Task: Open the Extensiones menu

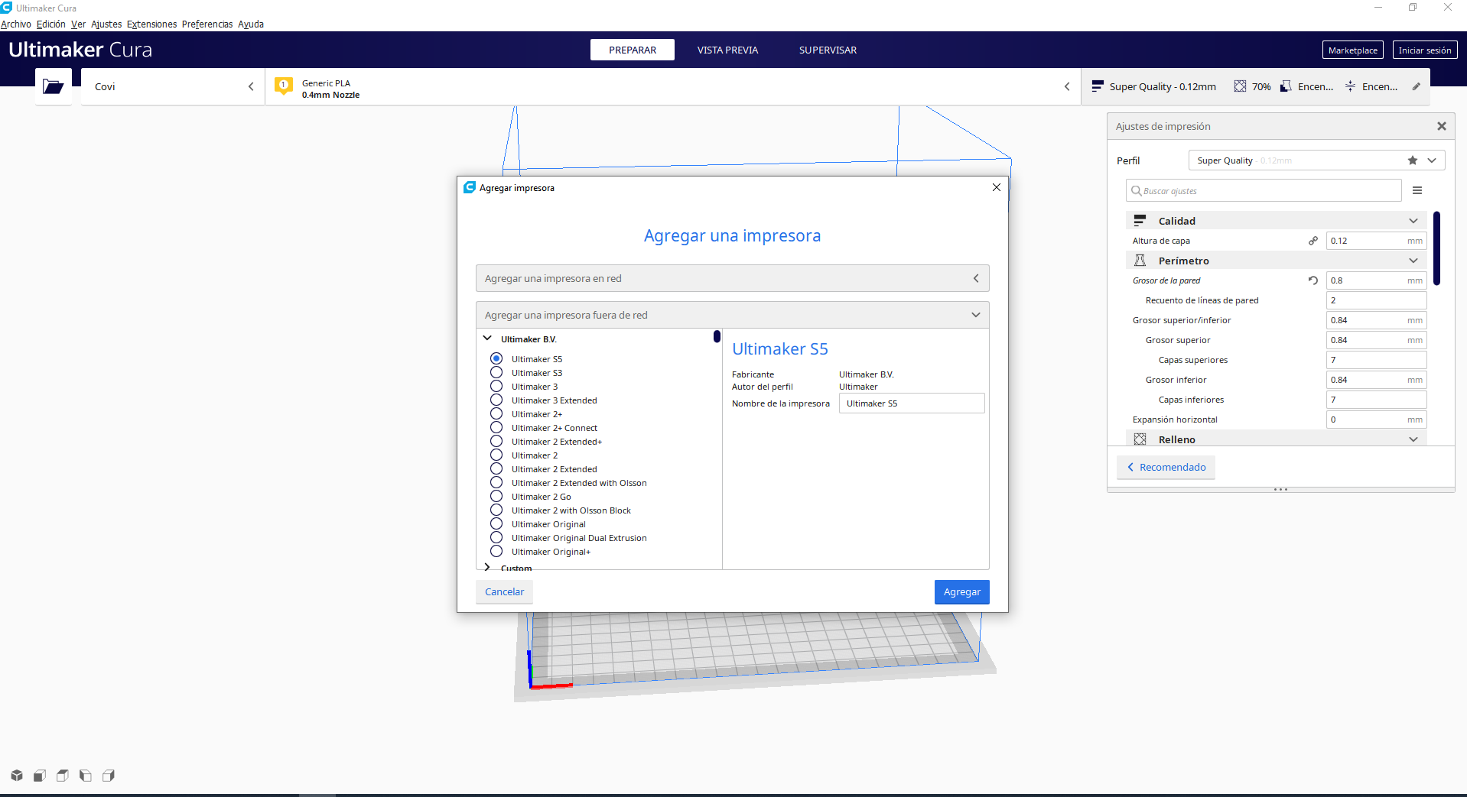Action: tap(151, 24)
